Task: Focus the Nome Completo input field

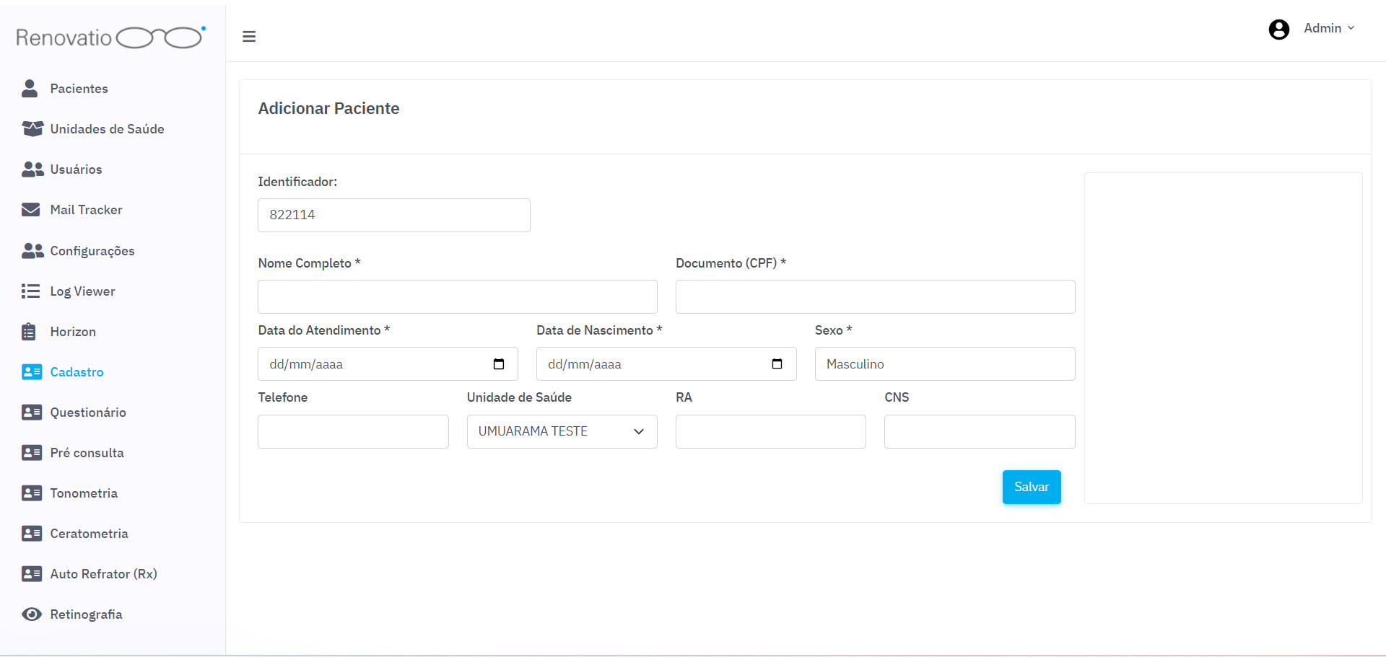Action: tap(457, 297)
